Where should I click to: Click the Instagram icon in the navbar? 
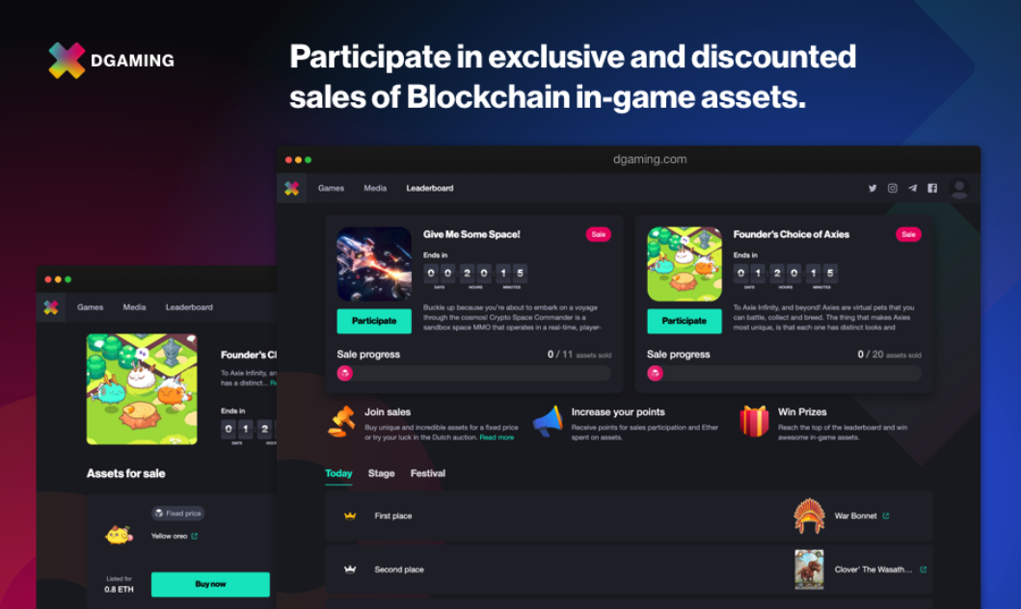pyautogui.click(x=892, y=188)
